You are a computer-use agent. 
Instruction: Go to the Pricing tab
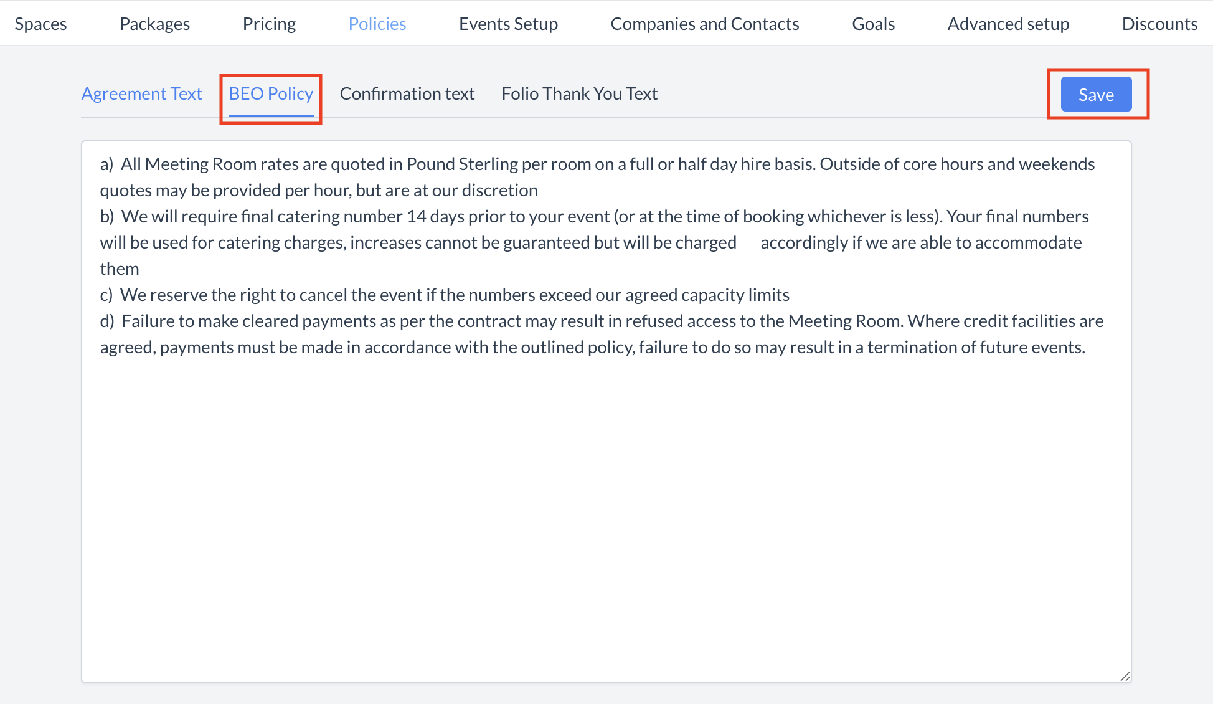[269, 24]
